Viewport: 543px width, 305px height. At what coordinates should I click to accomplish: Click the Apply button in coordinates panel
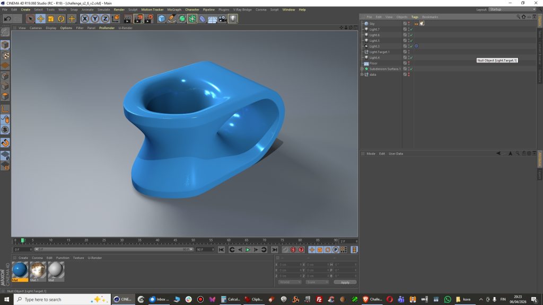345,282
